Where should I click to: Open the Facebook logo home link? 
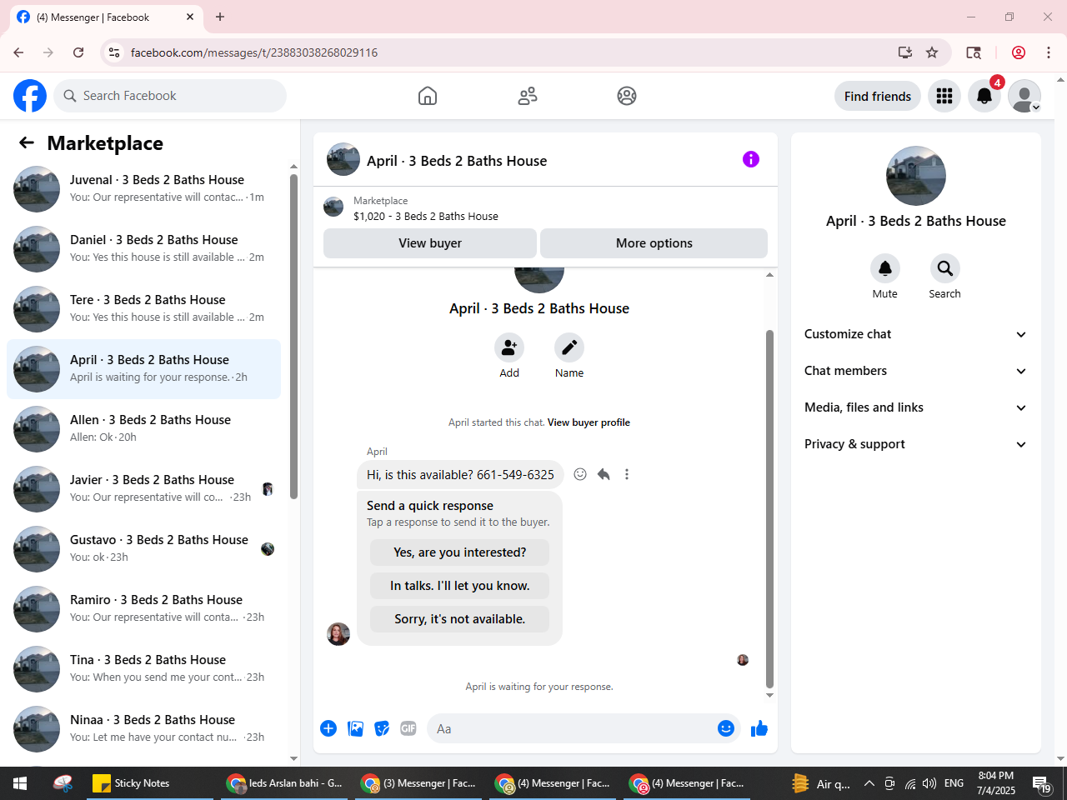tap(30, 96)
